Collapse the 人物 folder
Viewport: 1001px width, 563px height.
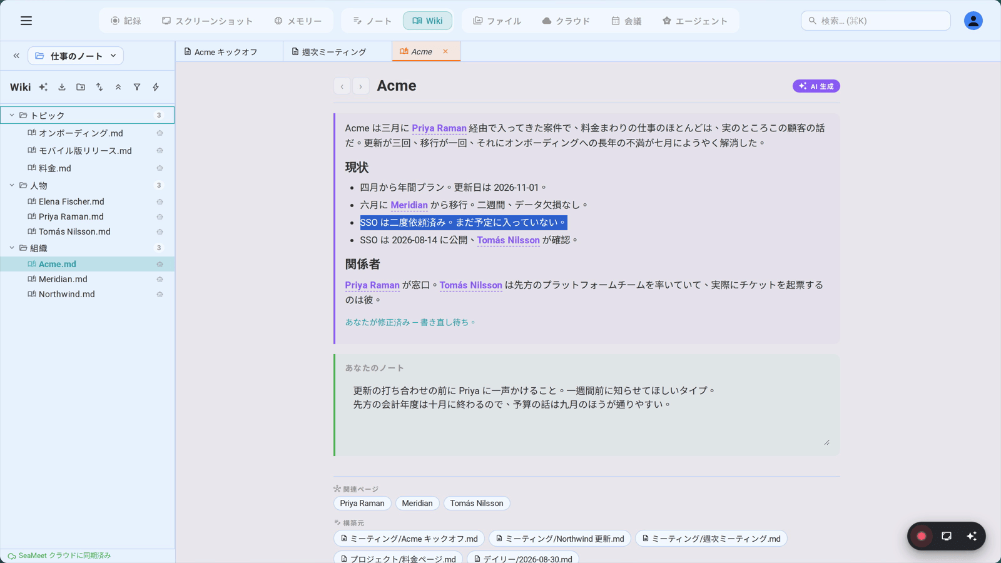12,185
